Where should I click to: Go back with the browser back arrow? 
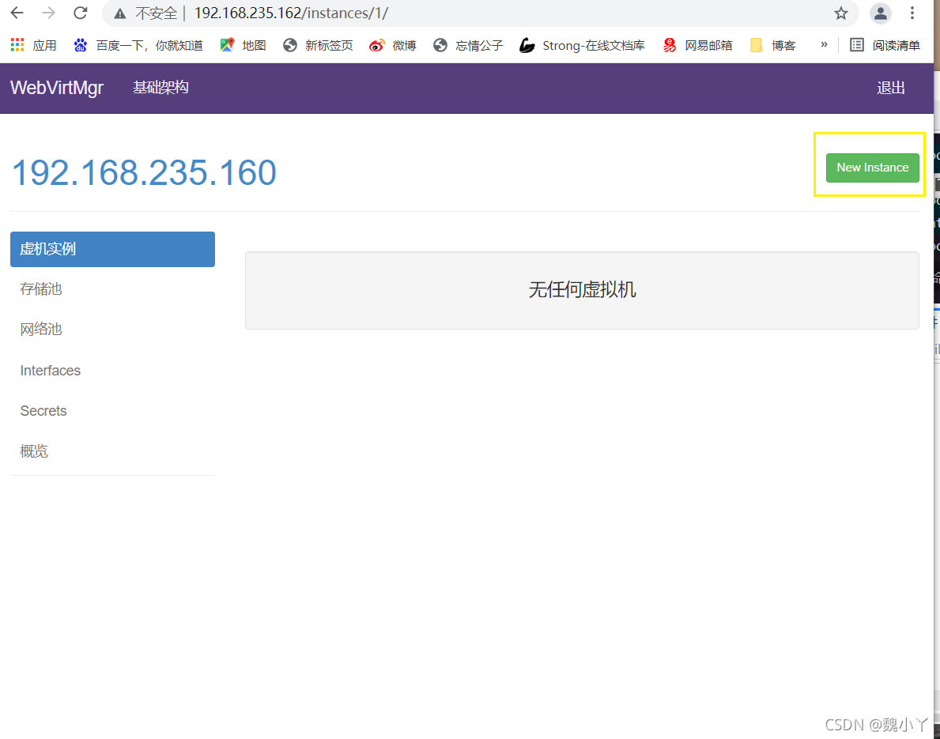coord(17,13)
